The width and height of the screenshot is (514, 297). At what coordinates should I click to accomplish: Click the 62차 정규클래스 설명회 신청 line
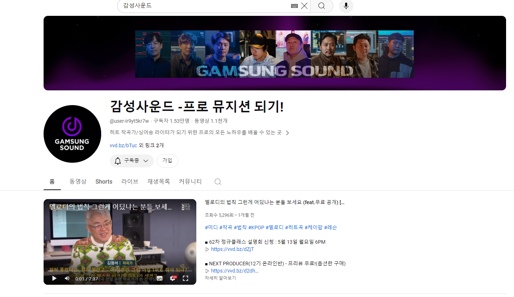tap(265, 242)
